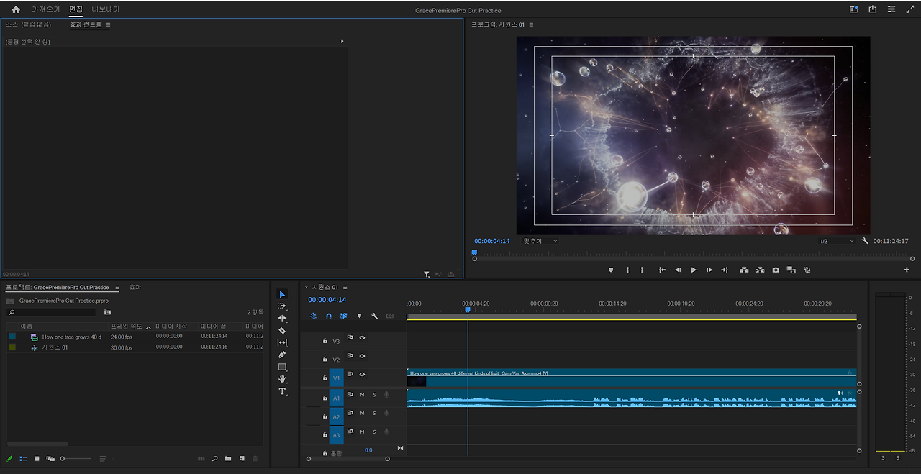Open the 1/2 playback resolution dropdown
This screenshot has width=921, height=474.
tap(835, 241)
